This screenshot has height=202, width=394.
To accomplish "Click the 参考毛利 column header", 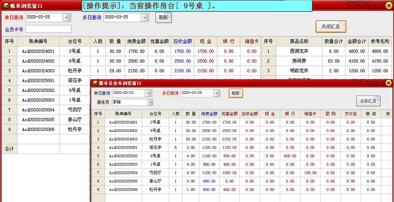I will (x=380, y=41).
